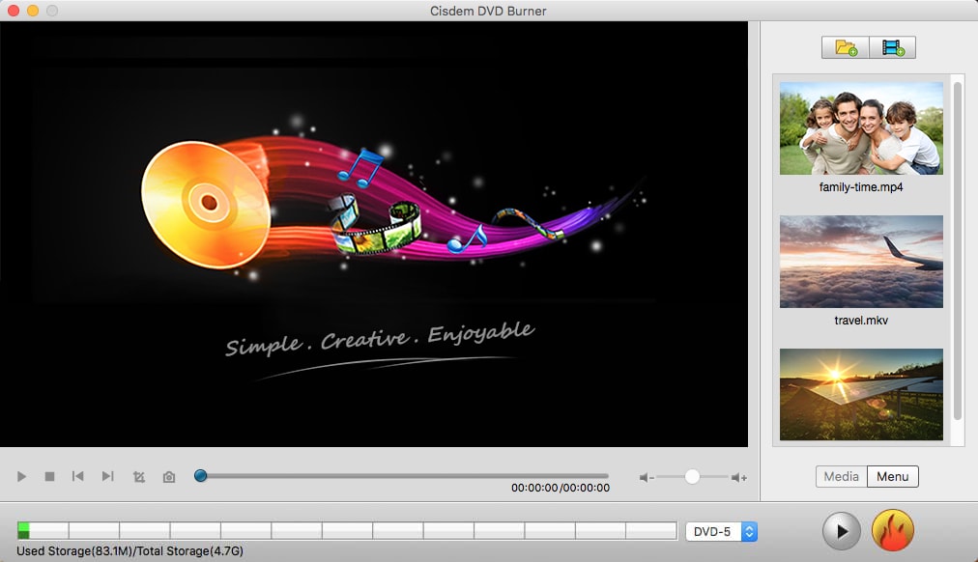This screenshot has width=978, height=562.
Task: Click the storage usage bar
Action: point(347,531)
